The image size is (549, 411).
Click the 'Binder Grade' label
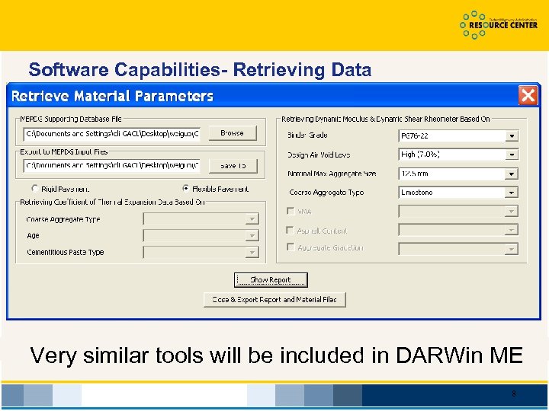[x=307, y=135]
